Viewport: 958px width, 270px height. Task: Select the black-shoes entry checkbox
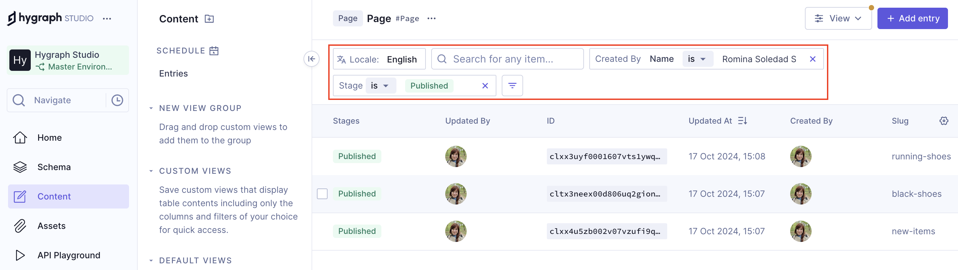pyautogui.click(x=322, y=194)
